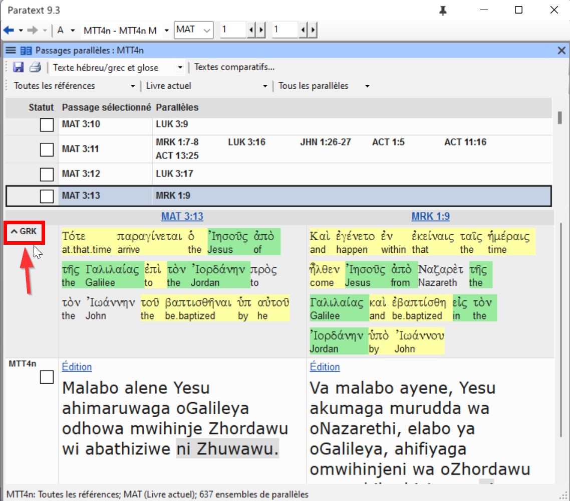
Task: Minimize the Paratext window
Action: [x=484, y=10]
